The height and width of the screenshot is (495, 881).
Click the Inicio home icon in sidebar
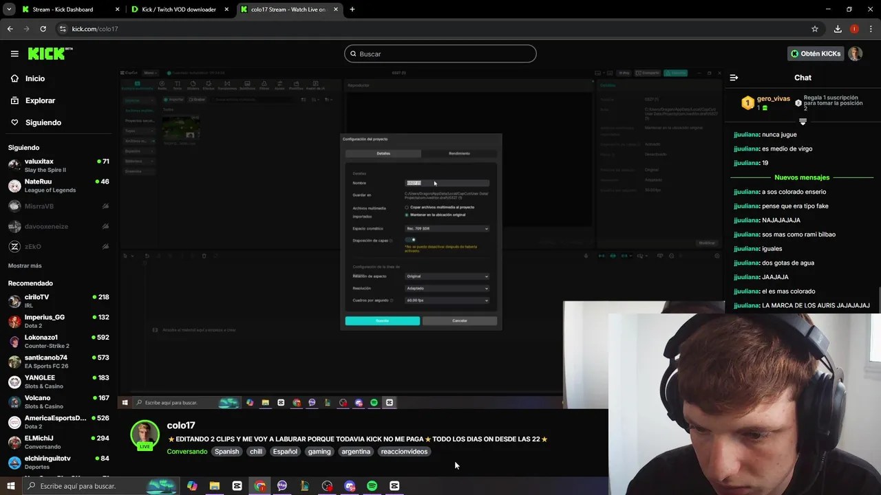pos(14,78)
